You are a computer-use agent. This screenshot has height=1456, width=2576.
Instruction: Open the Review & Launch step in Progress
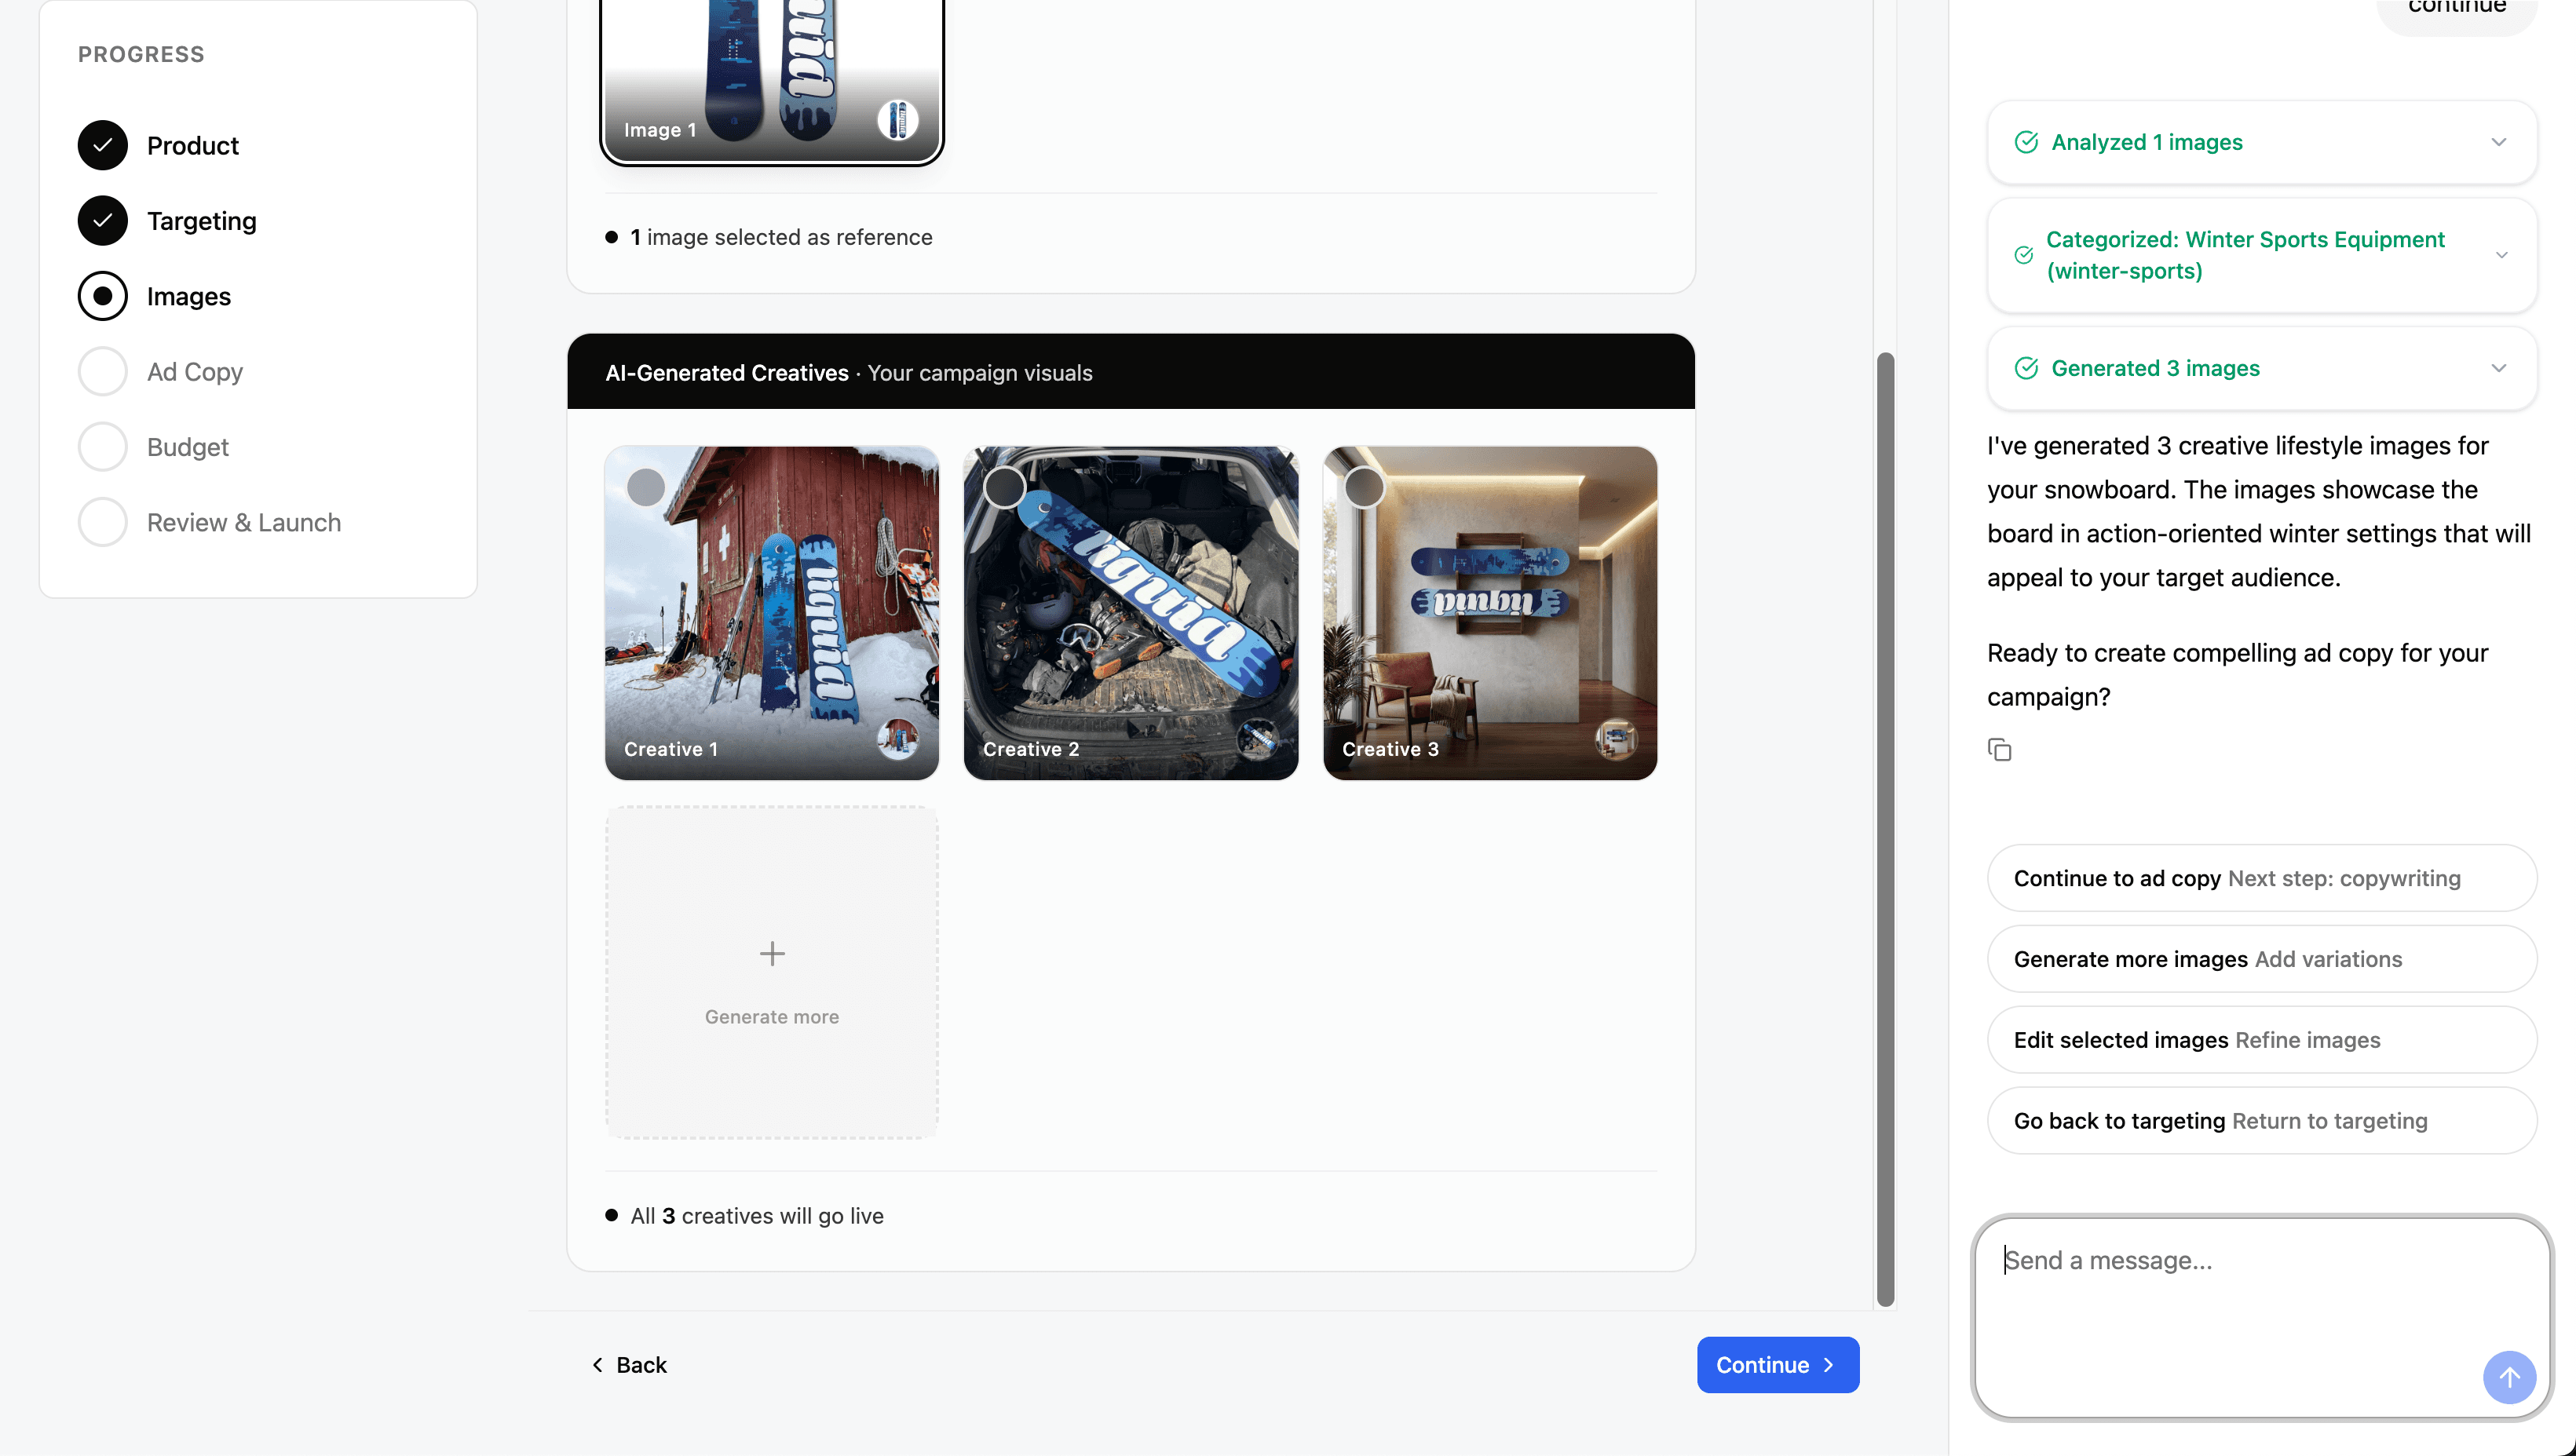243,521
